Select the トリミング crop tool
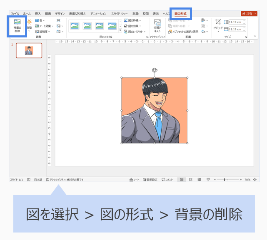Viewport: 267px width, 240px height. pyautogui.click(x=218, y=25)
